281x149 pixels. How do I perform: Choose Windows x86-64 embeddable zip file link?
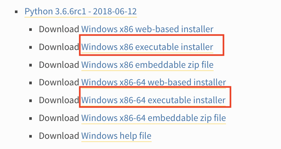click(154, 118)
